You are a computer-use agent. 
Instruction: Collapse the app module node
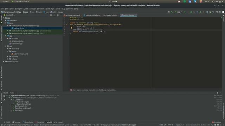[4, 18]
